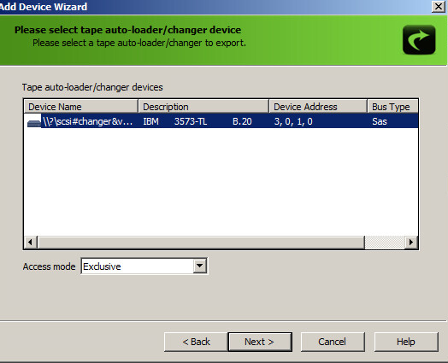Viewport: 448px width, 363px height.
Task: Close the Add Device Wizard window
Action: coord(438,6)
